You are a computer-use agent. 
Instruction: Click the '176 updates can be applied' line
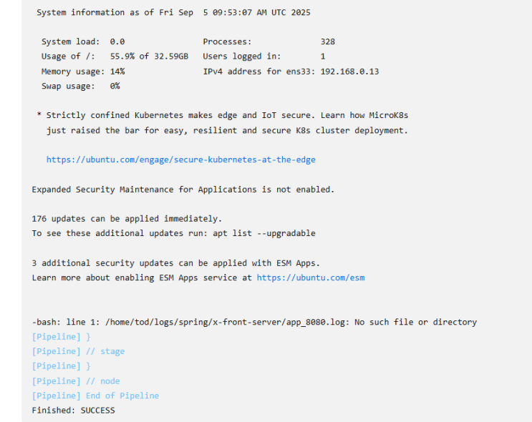[127, 219]
